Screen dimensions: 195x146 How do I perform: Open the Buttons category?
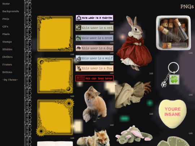(x=7, y=72)
